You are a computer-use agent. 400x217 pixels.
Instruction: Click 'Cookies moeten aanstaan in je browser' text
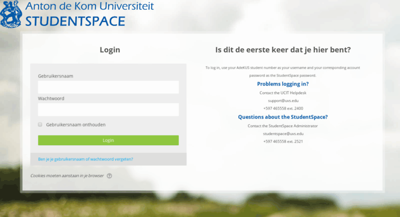[x=67, y=175]
